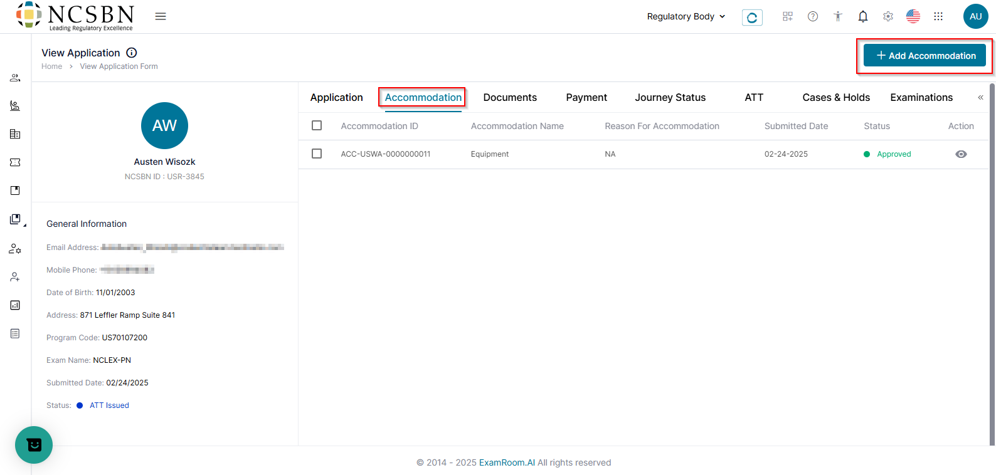Click the Add Accommodation button
Screen dimensions: 996x475
tap(924, 56)
